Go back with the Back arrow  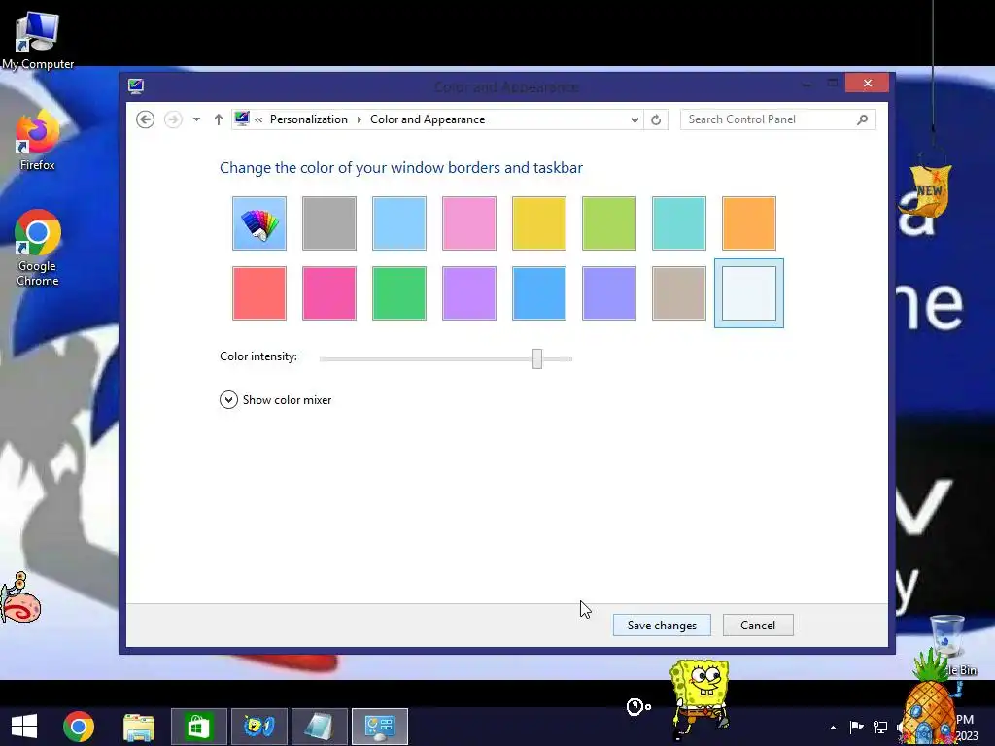coord(146,119)
